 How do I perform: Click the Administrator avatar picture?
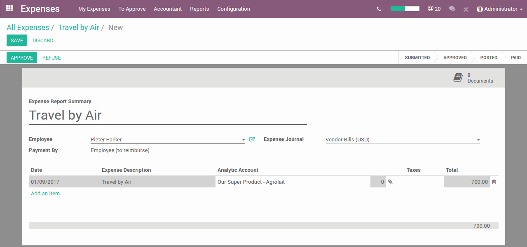[480, 9]
